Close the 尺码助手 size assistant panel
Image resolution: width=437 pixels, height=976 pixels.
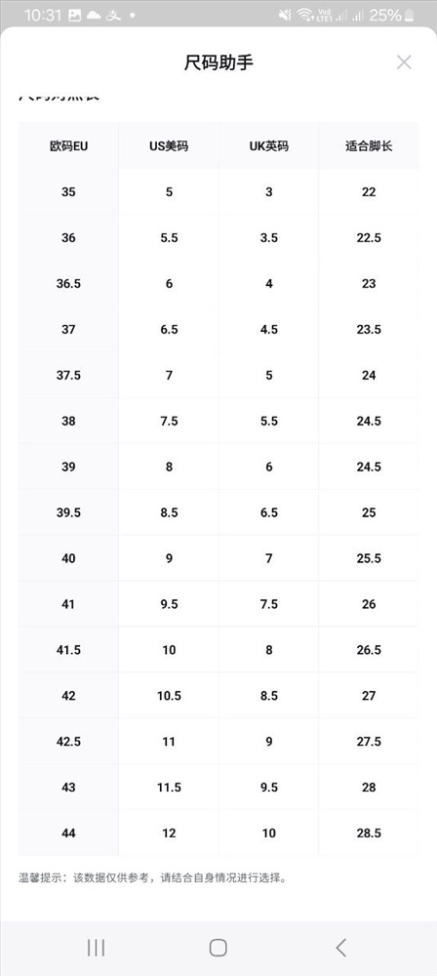click(404, 62)
